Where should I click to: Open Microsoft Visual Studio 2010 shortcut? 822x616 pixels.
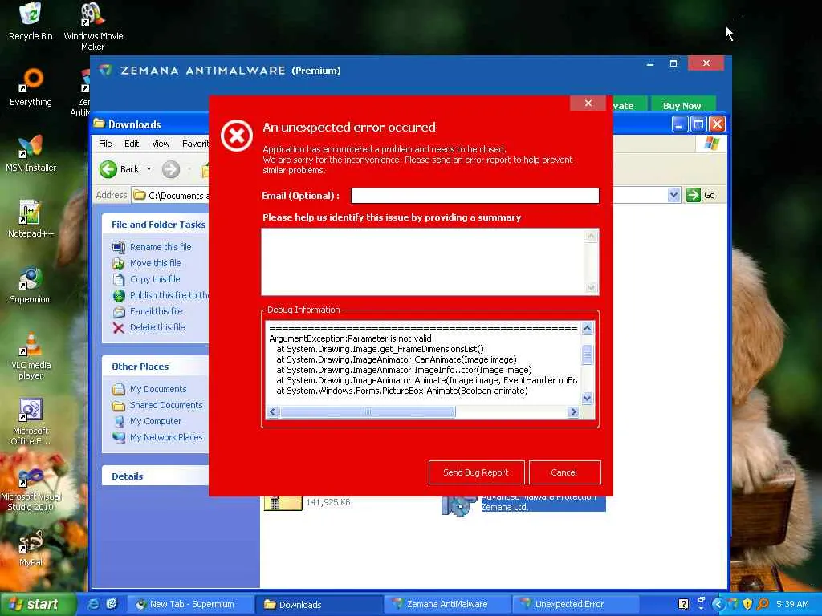point(31,488)
